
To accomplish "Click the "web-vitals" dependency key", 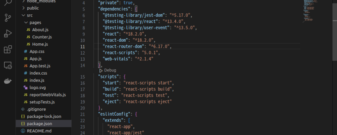I will pos(116,59).
